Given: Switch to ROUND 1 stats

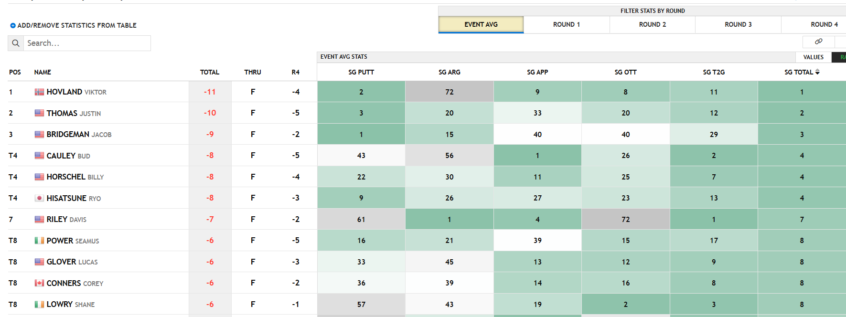Looking at the screenshot, I should click(x=567, y=24).
